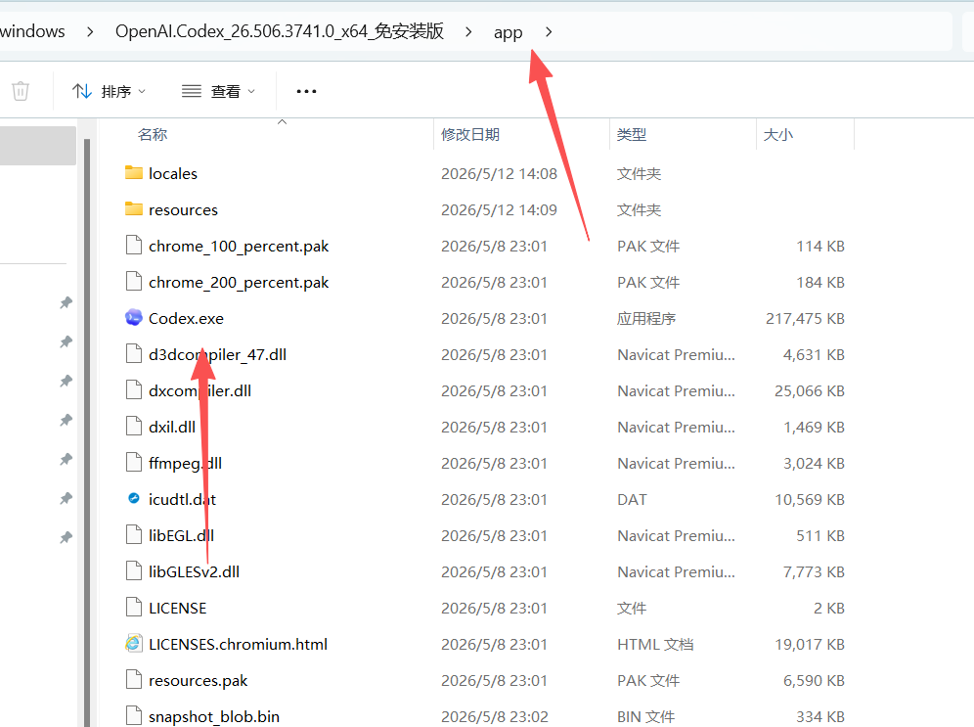Viewport: 974px width, 727px height.
Task: Select the resources file name
Action: click(x=183, y=210)
